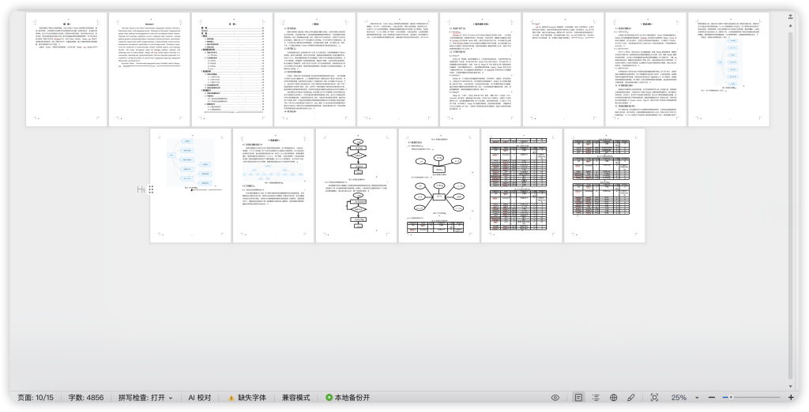
Task: Select the 目录 table of contents page
Action: pyautogui.click(x=232, y=69)
